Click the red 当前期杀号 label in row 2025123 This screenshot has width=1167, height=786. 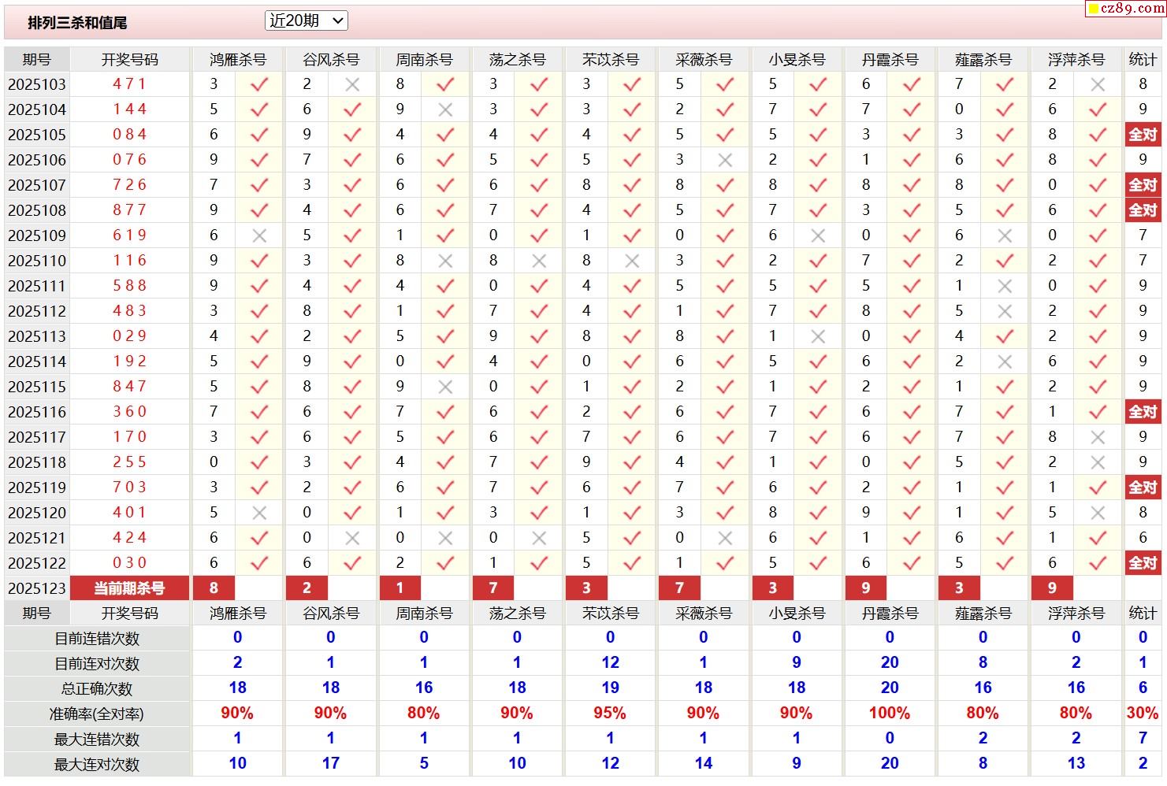tap(129, 588)
